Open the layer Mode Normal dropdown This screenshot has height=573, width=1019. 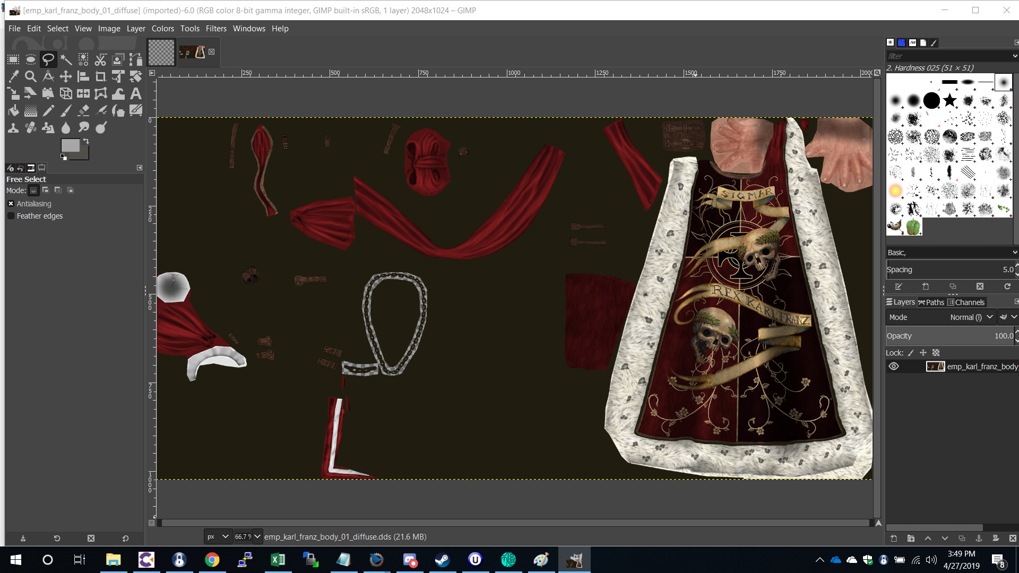941,317
